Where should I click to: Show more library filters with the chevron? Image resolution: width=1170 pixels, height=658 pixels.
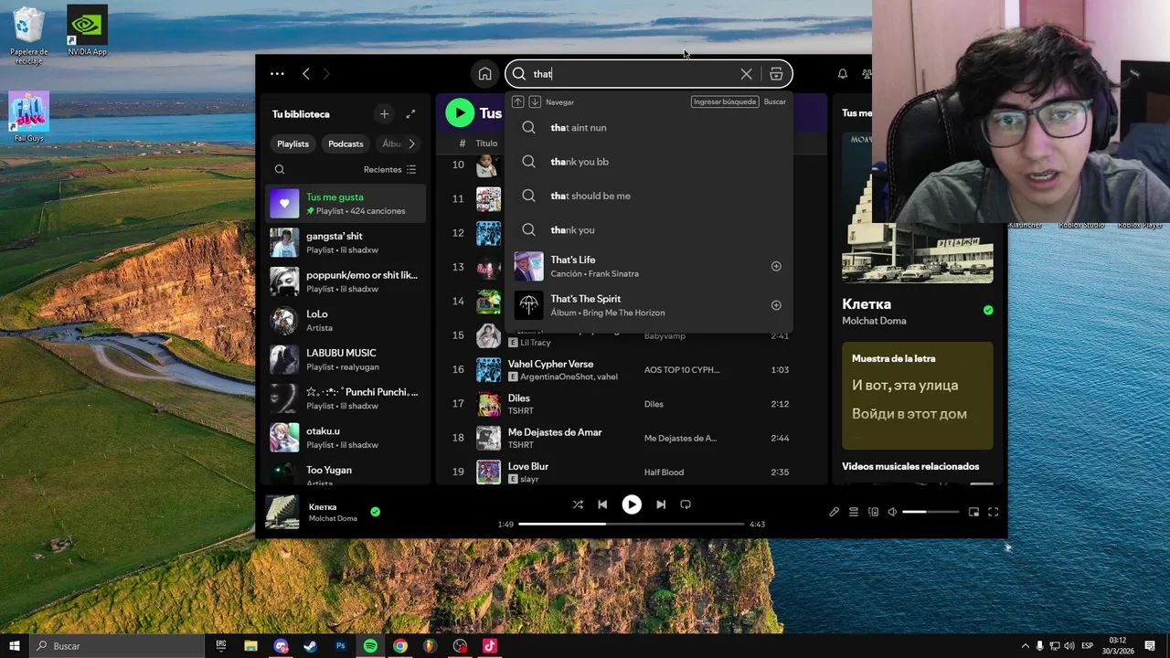point(411,143)
